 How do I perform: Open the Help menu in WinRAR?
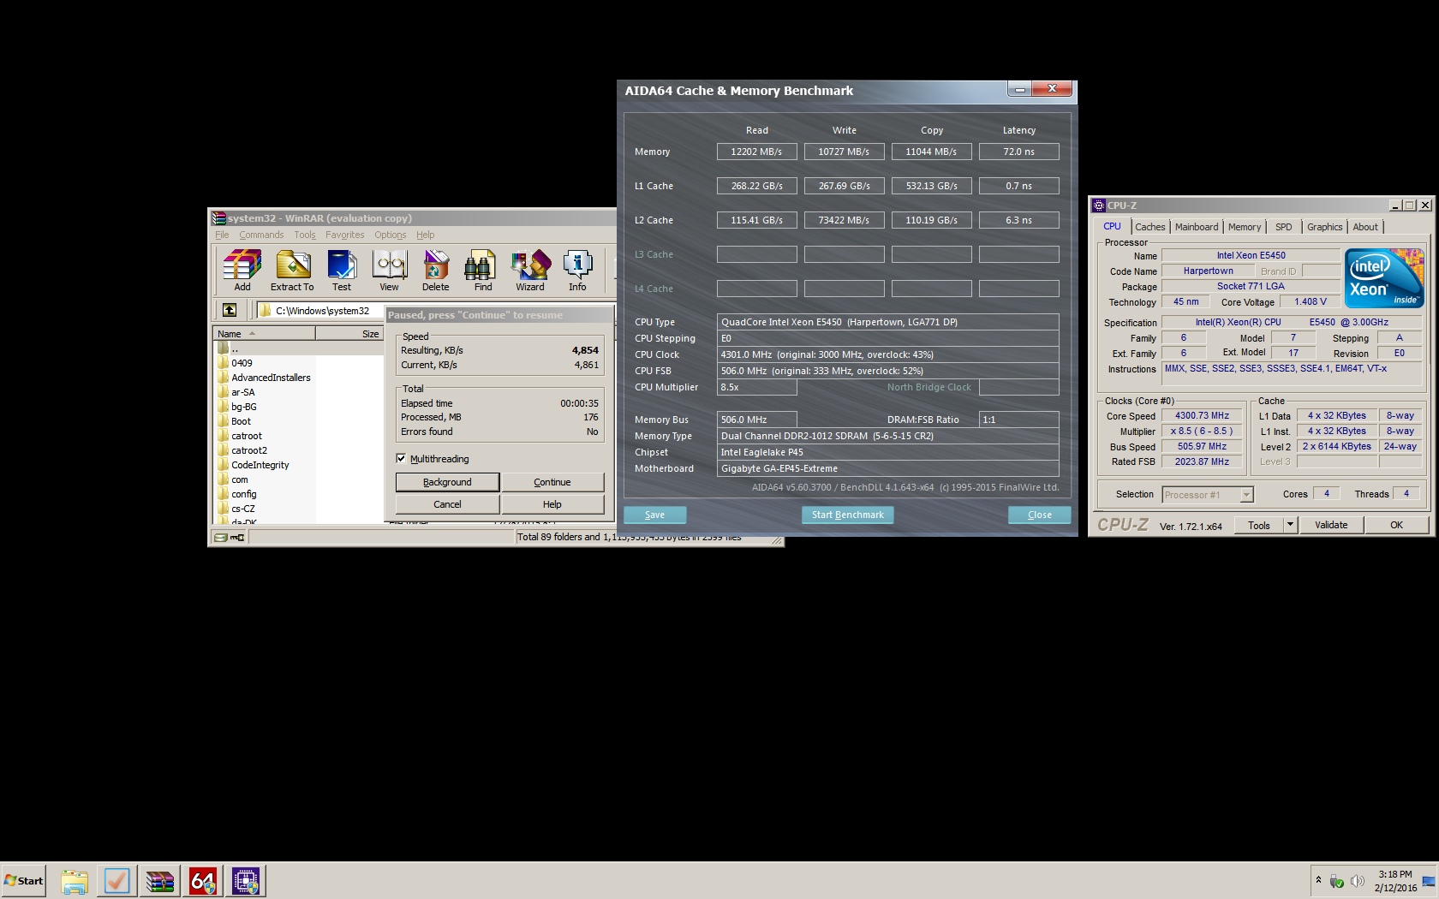(426, 235)
